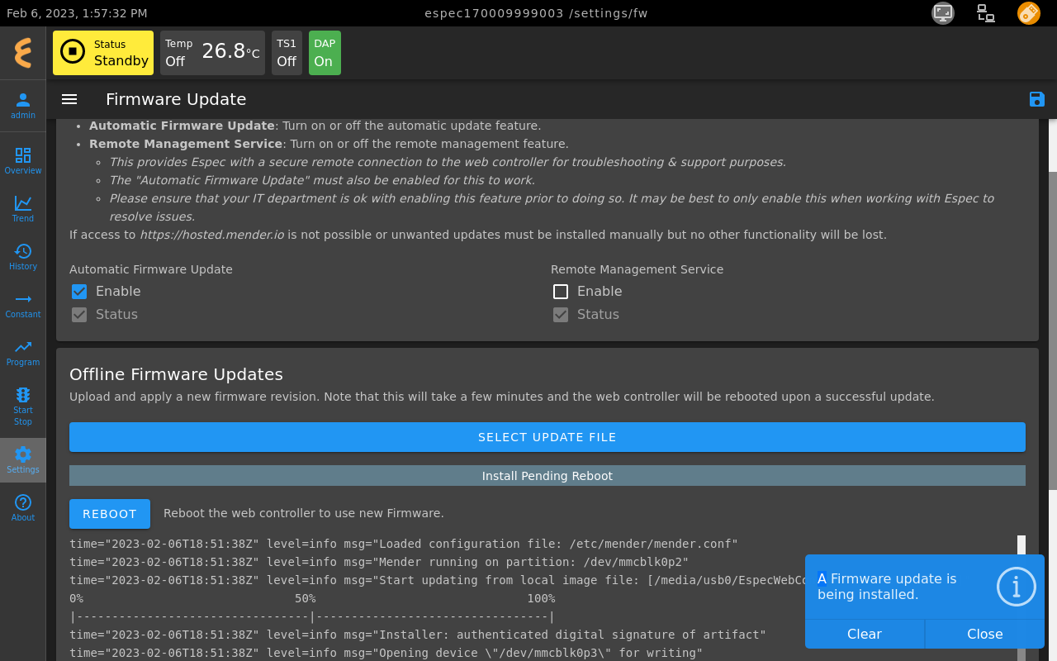Screen dimensions: 1057x661
Task: Click the 'A Firmware update is being installed' message
Action: click(887, 587)
